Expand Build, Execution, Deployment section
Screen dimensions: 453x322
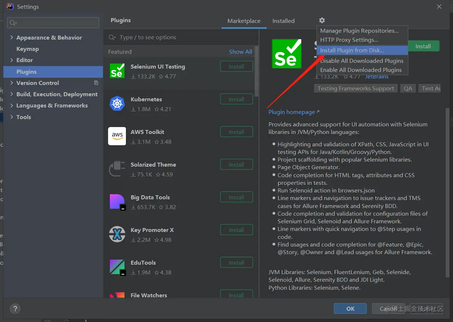click(12, 94)
